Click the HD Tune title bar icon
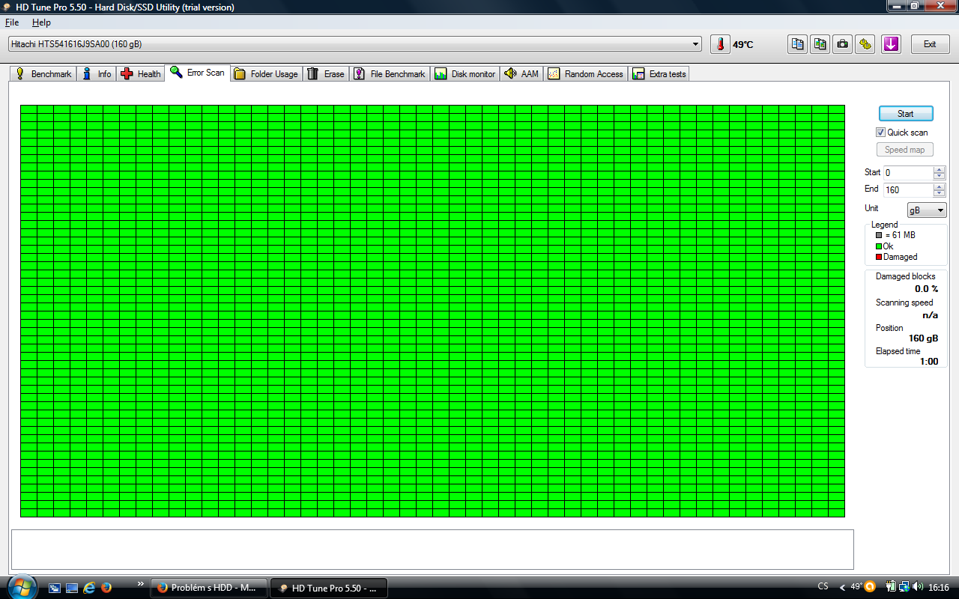Viewport: 959px width, 599px height. 7,7
